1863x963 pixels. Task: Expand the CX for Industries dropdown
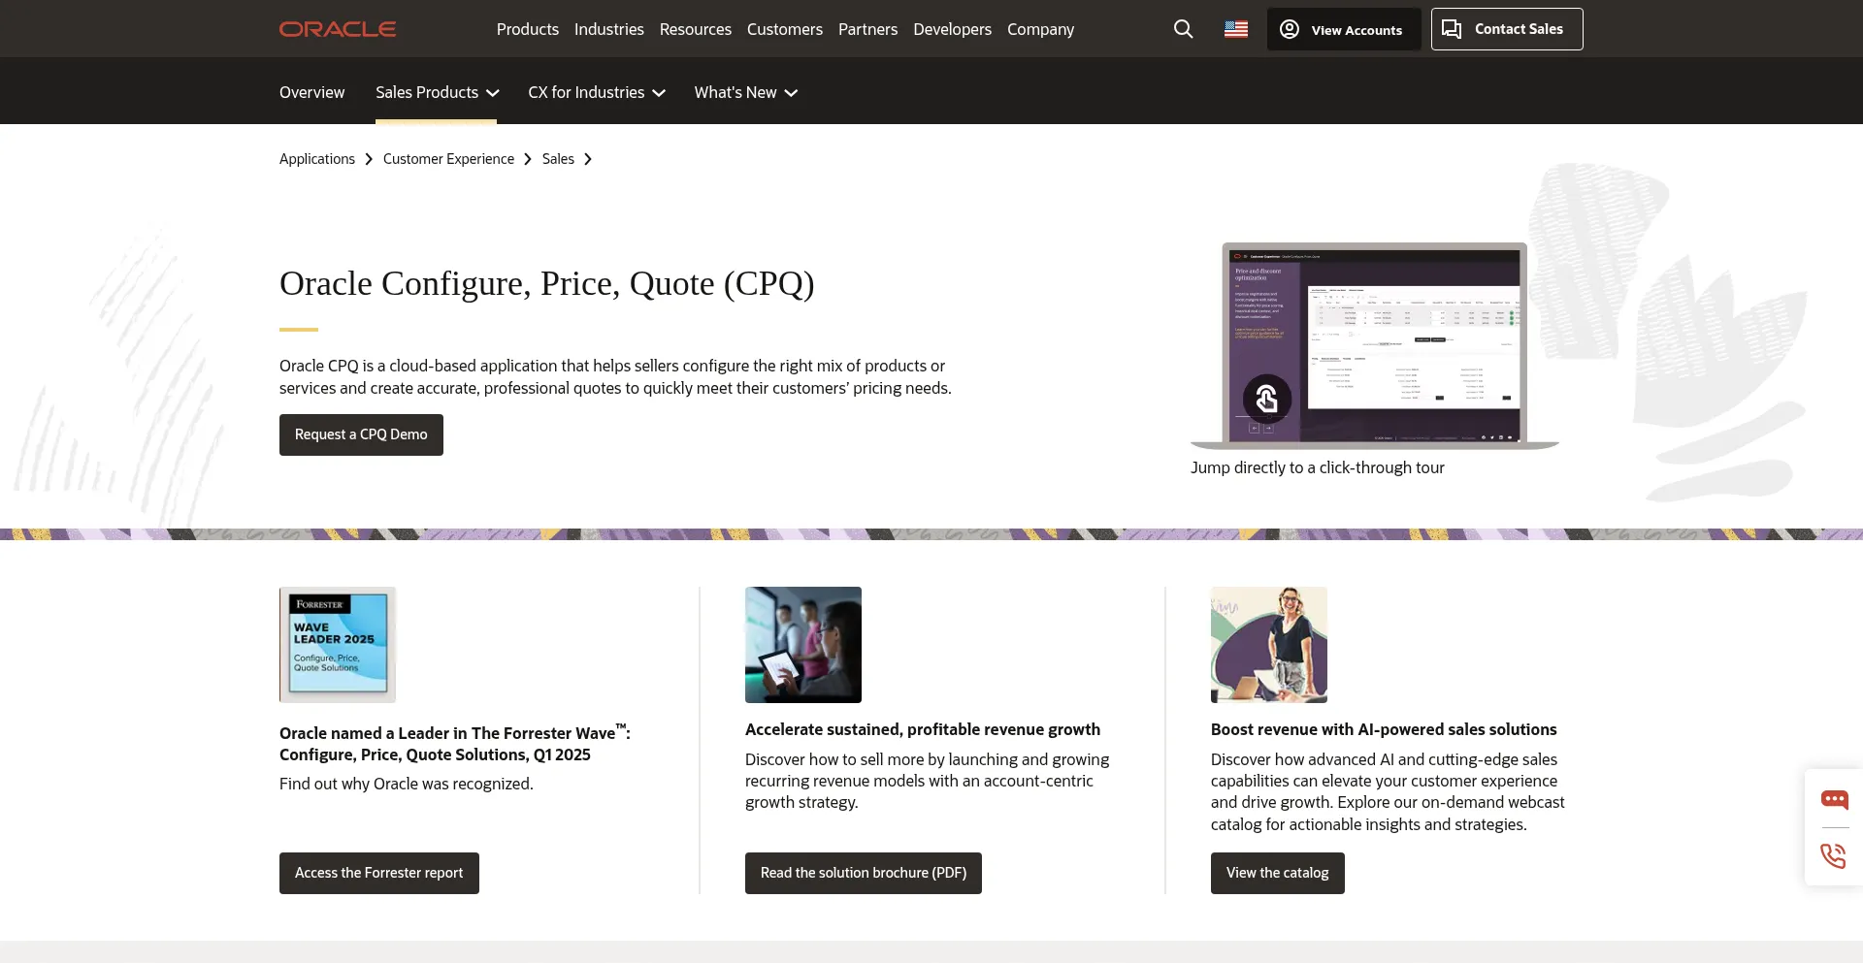tap(597, 92)
